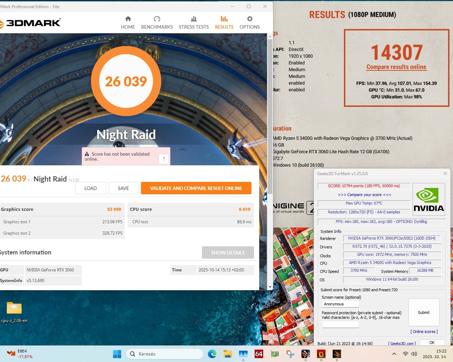The width and height of the screenshot is (453, 362).
Task: Open the clock and date 15:22
Action: pyautogui.click(x=435, y=354)
